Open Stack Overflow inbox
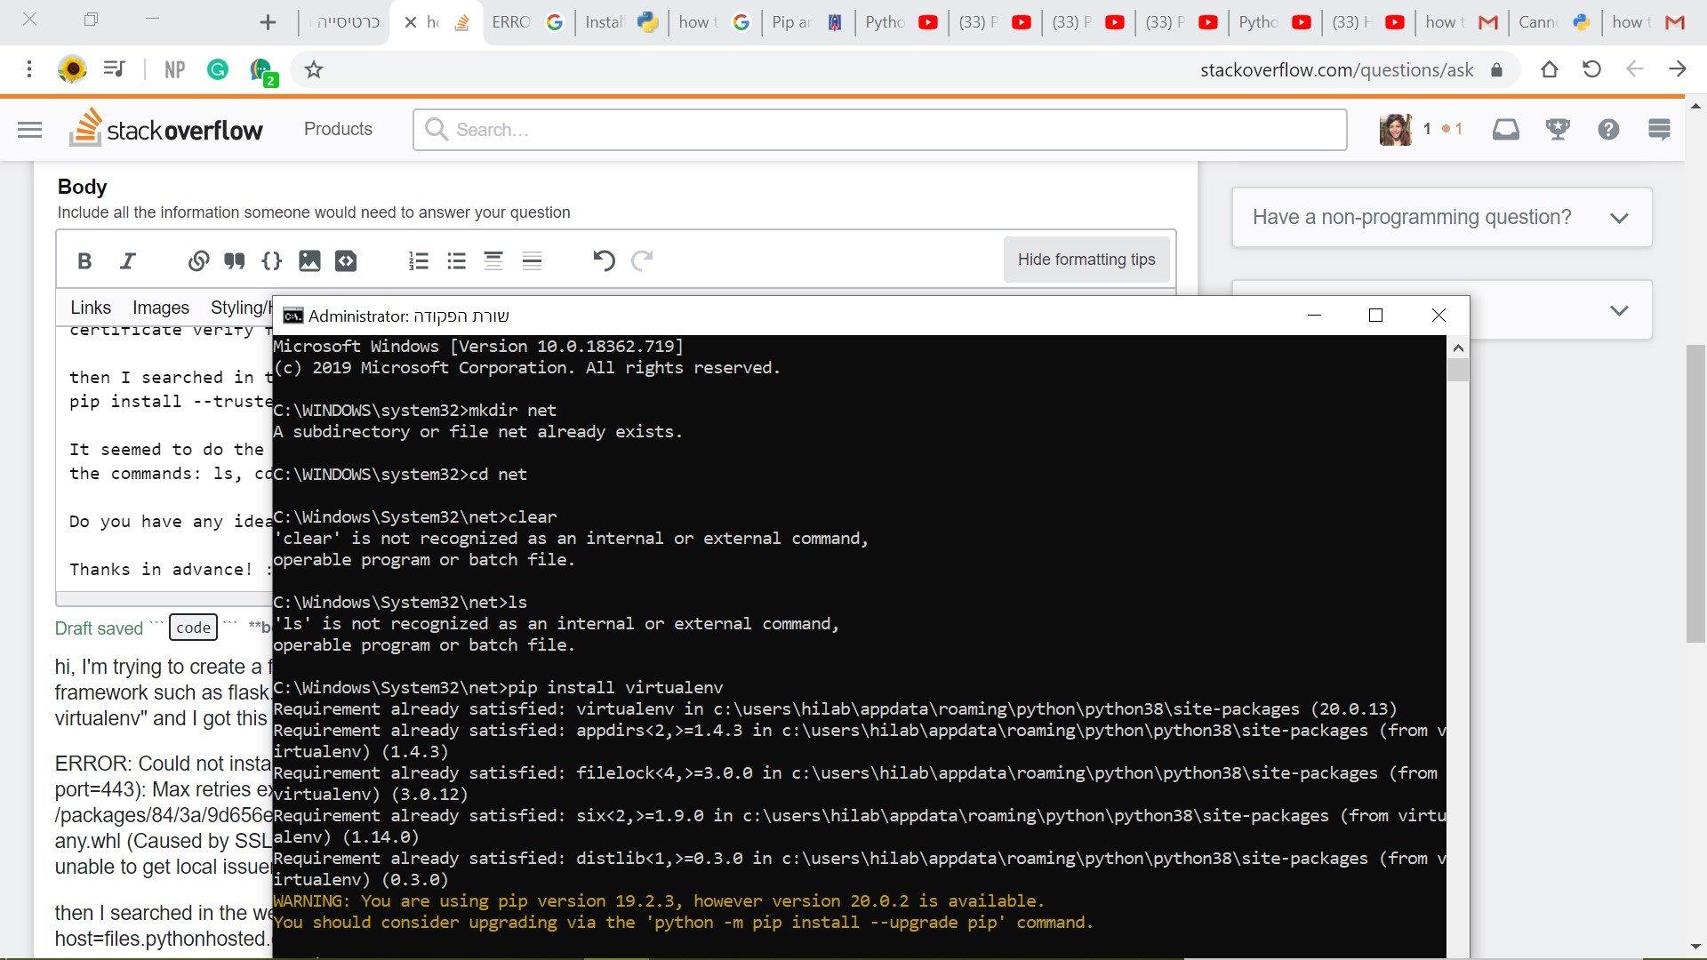Screen dimensions: 1707x960 click(1505, 130)
